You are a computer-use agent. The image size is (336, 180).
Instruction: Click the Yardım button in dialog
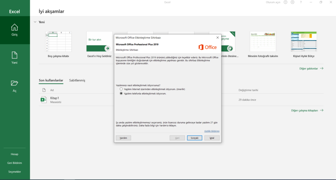pyautogui.click(x=124, y=138)
